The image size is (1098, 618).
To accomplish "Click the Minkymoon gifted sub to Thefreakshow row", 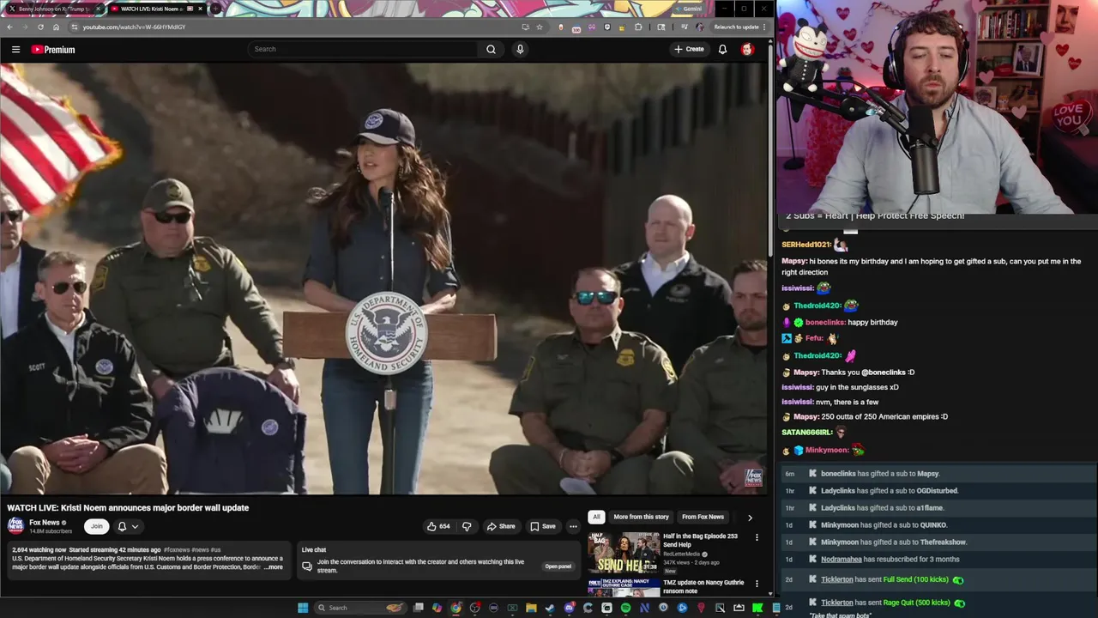I will [x=938, y=542].
